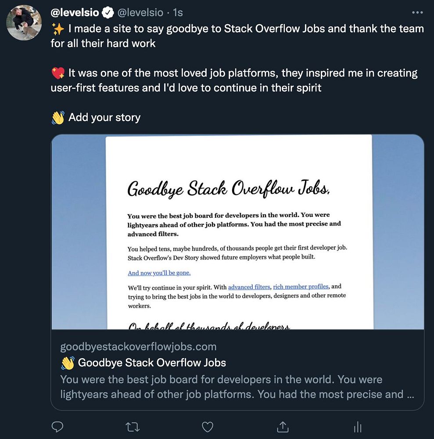Click the waving hand emoji in card title
The image size is (434, 439).
[68, 363]
